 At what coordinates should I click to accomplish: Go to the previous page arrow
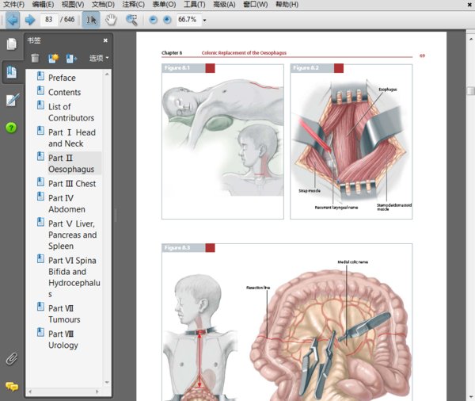tap(12, 20)
